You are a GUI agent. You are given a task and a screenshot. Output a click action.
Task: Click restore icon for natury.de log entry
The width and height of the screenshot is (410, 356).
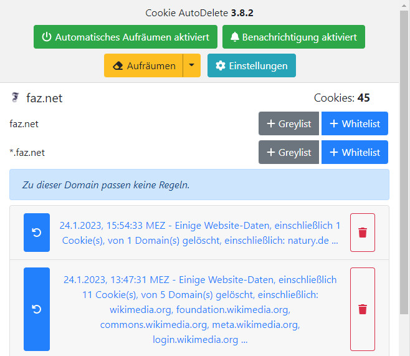pos(36,233)
